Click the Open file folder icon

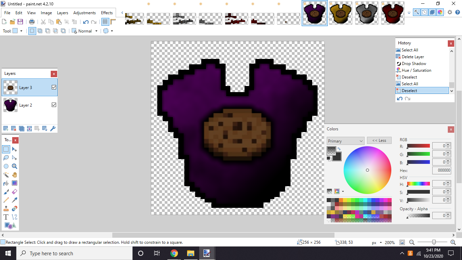pyautogui.click(x=13, y=22)
